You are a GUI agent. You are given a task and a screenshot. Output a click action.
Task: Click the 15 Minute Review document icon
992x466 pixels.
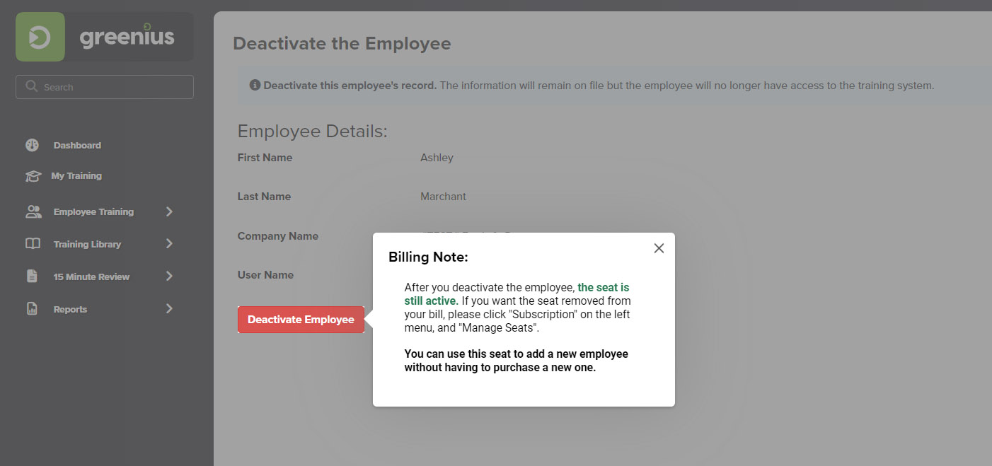(x=32, y=276)
